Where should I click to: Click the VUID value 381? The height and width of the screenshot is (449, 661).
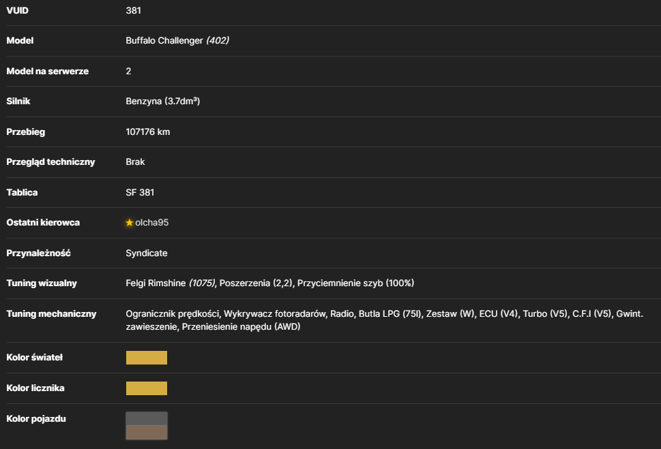pos(133,10)
